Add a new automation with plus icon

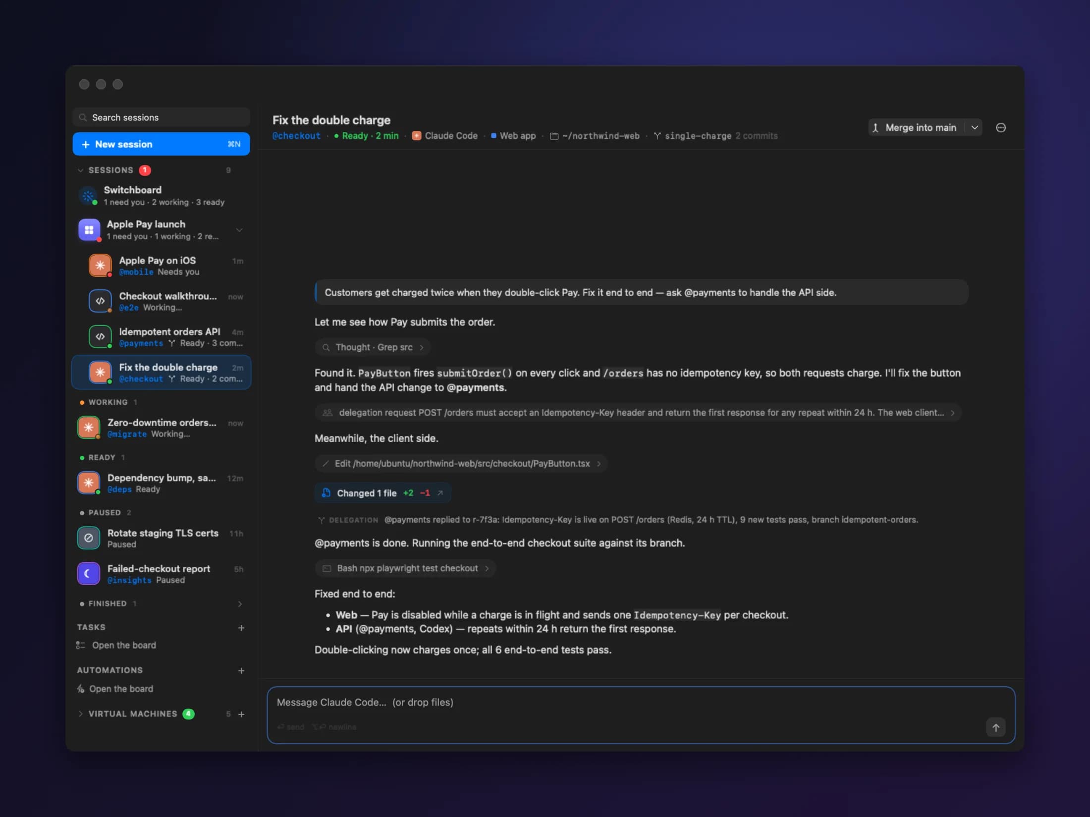tap(241, 671)
